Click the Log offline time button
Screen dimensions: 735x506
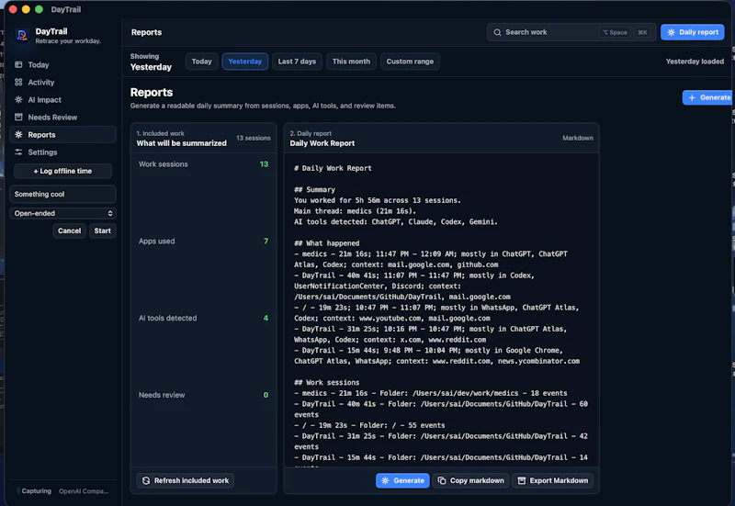62,171
